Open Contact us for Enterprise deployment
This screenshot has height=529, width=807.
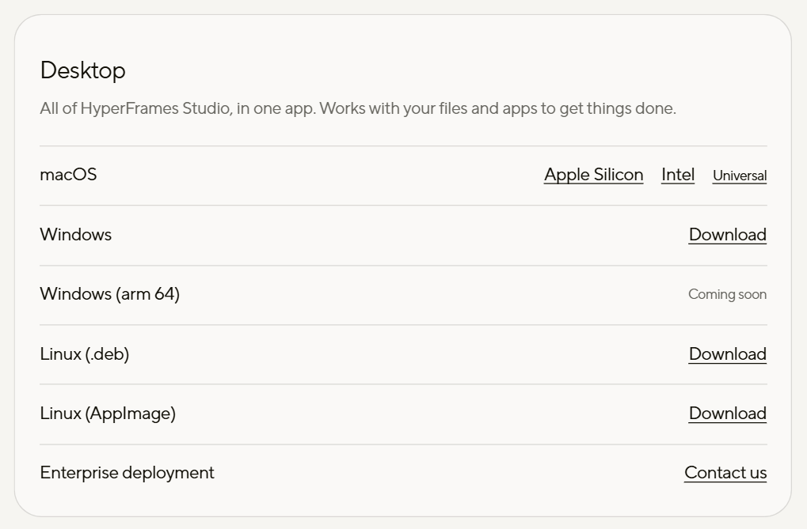click(x=725, y=472)
